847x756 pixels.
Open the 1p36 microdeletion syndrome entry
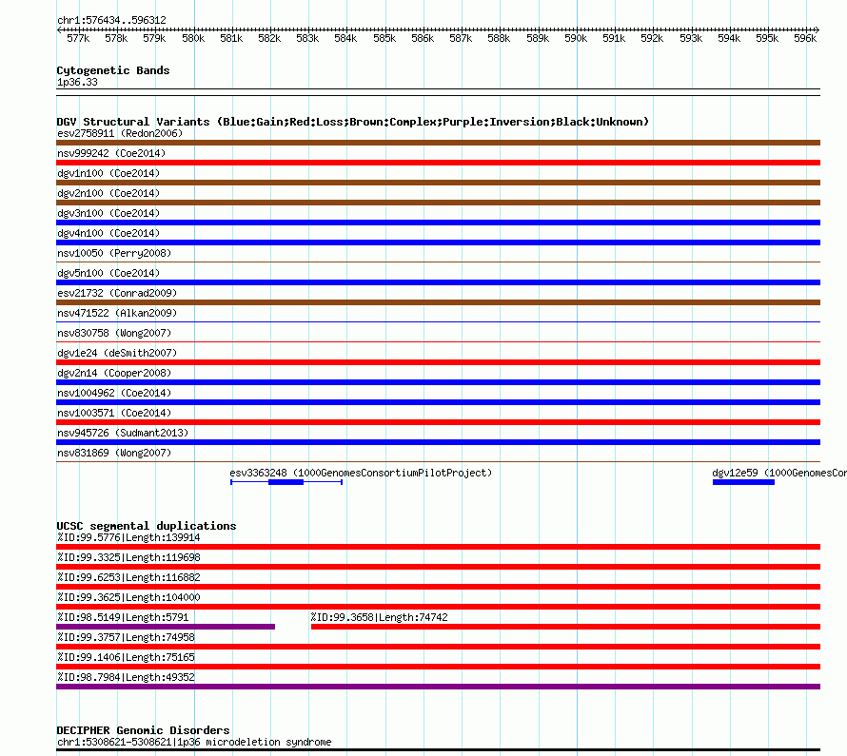(194, 742)
